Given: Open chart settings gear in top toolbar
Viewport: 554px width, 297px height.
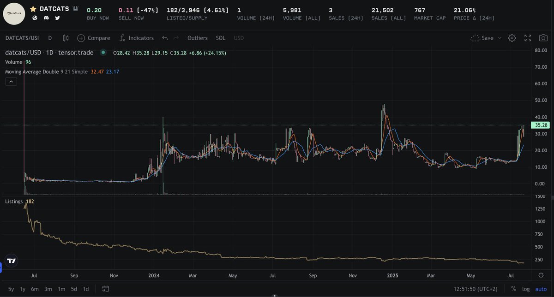Looking at the screenshot, I should tap(512, 38).
